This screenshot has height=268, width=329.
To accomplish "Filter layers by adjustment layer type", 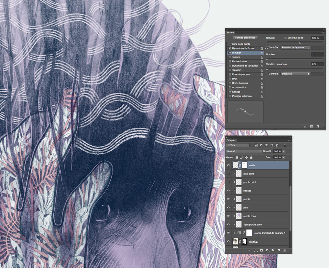I will pyautogui.click(x=261, y=145).
